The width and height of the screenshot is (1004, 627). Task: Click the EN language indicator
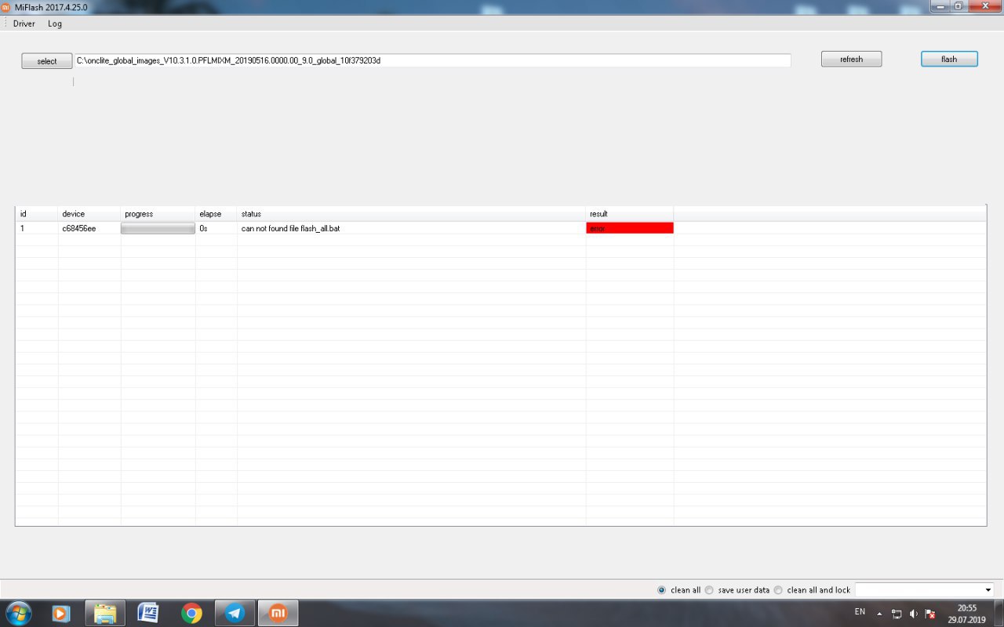tap(860, 611)
